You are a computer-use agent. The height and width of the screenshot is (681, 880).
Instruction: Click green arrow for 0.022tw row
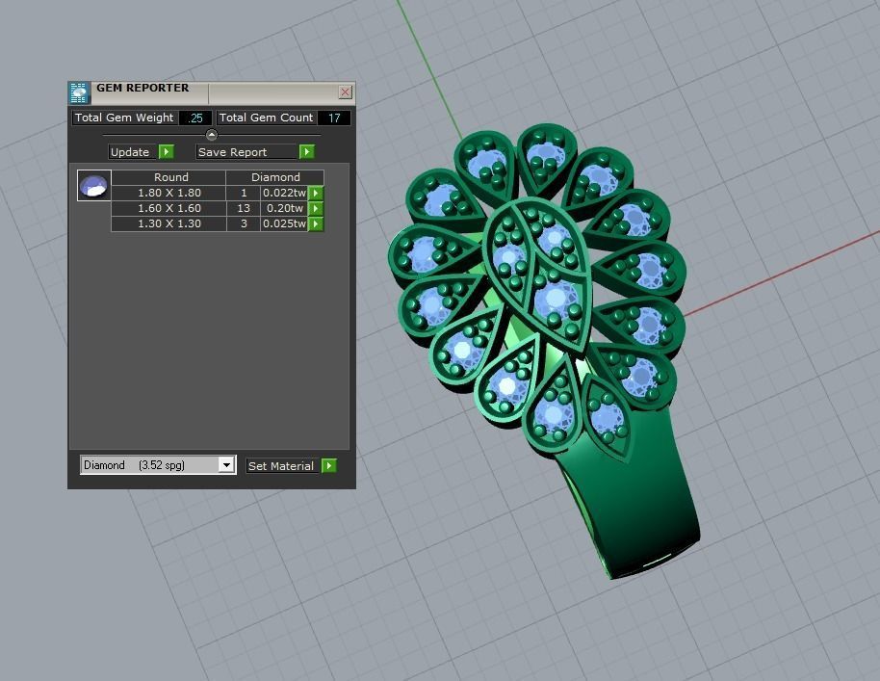pyautogui.click(x=316, y=194)
